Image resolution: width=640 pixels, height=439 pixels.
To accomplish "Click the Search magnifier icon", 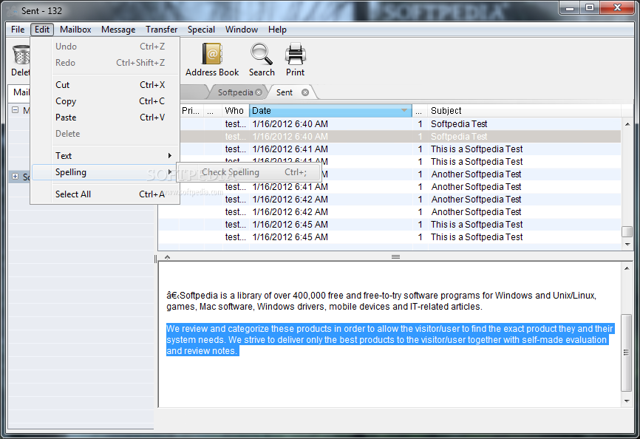I will pyautogui.click(x=262, y=60).
